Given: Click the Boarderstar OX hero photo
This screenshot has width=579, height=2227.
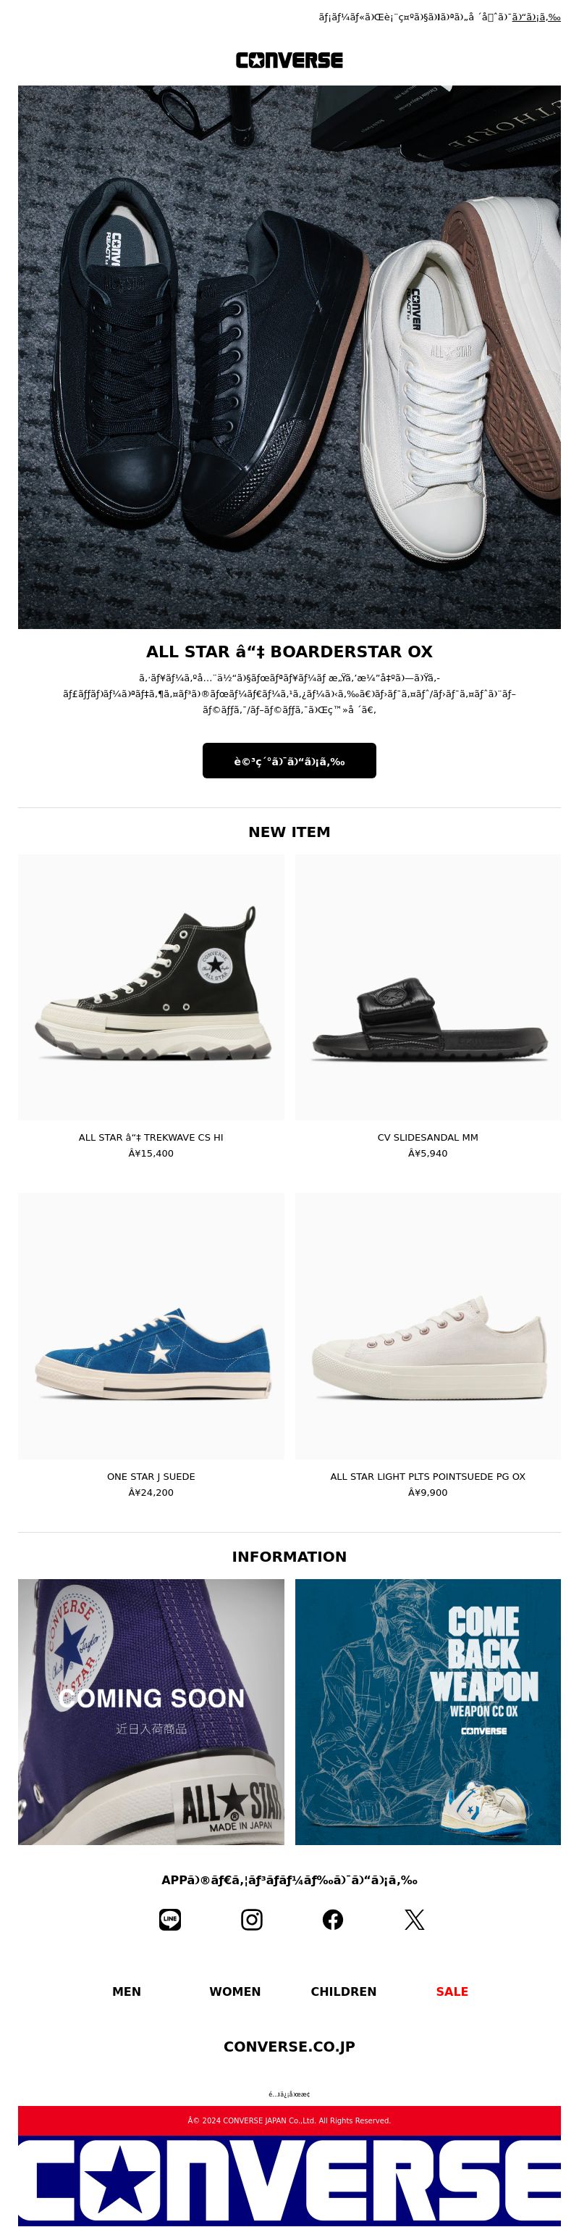Looking at the screenshot, I should [289, 357].
